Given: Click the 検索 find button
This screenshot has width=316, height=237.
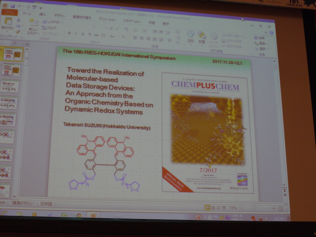Looking at the screenshot, I should 260,38.
